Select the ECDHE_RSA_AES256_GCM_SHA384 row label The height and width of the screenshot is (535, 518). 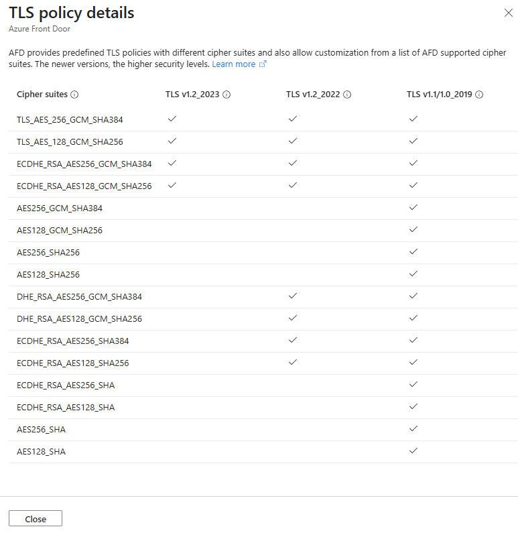pyautogui.click(x=84, y=164)
